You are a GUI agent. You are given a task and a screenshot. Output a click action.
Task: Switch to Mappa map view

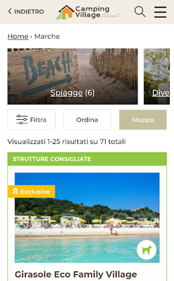(143, 120)
